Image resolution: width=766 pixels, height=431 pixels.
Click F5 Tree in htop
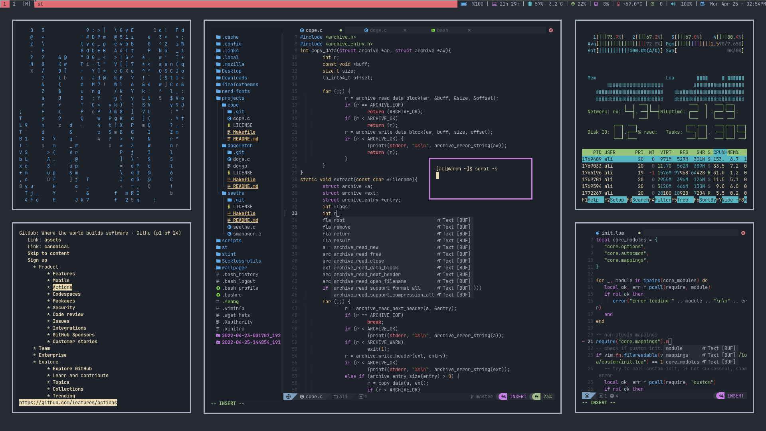pyautogui.click(x=683, y=200)
